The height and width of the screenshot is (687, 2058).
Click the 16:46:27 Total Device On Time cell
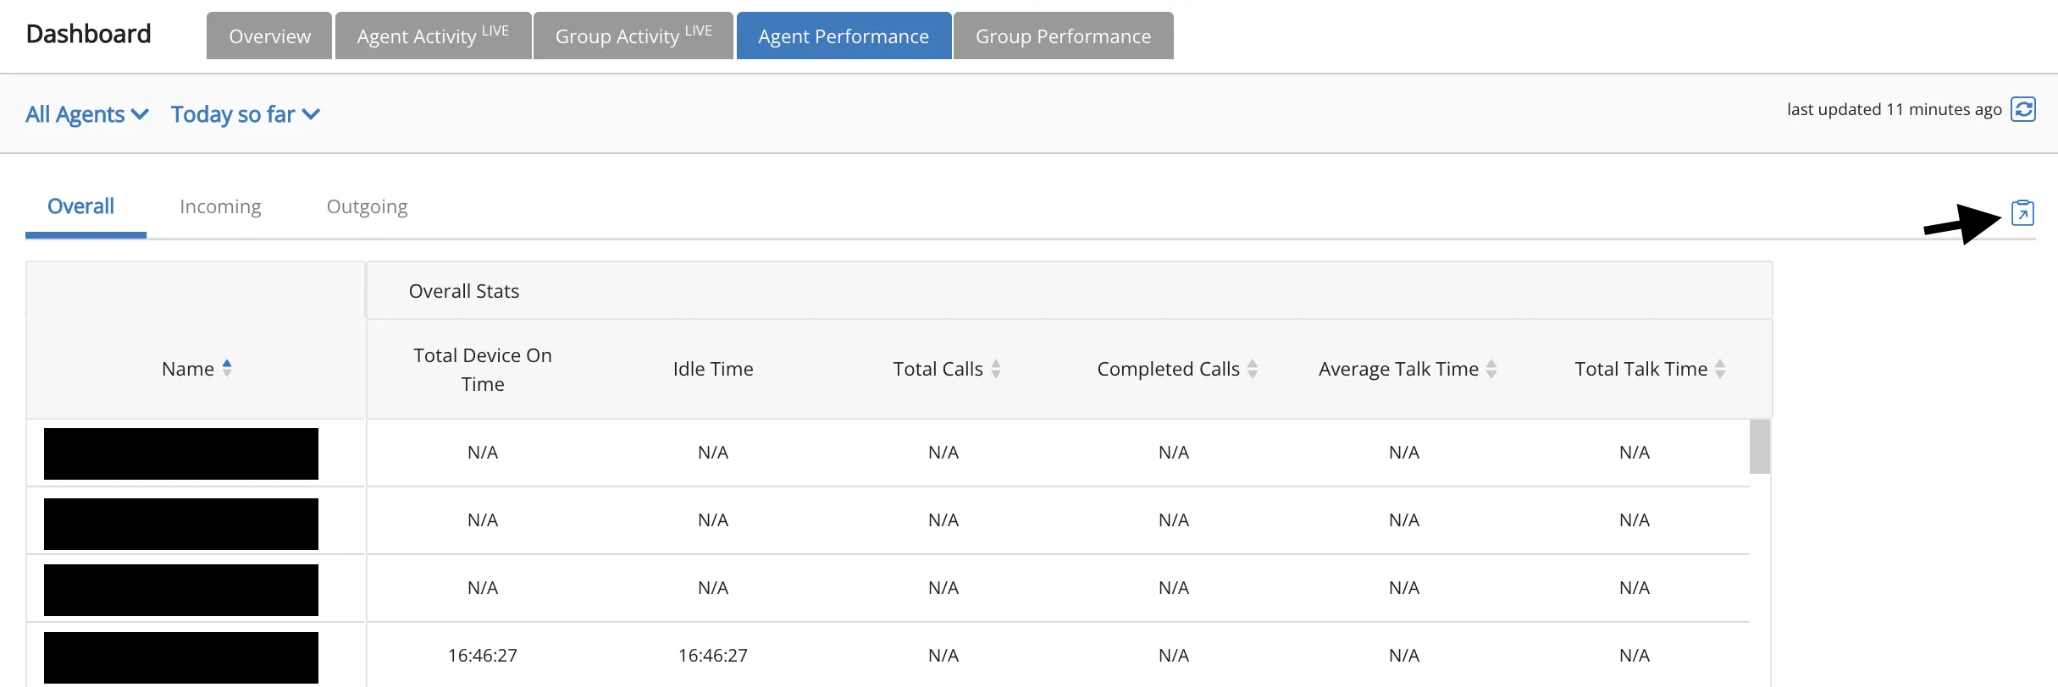point(483,655)
